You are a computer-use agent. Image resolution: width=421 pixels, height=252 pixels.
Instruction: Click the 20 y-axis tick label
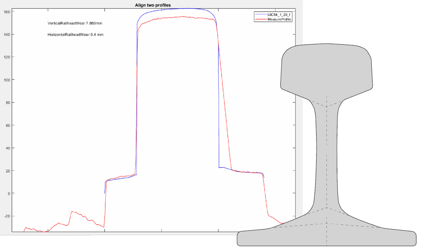pos(7,171)
